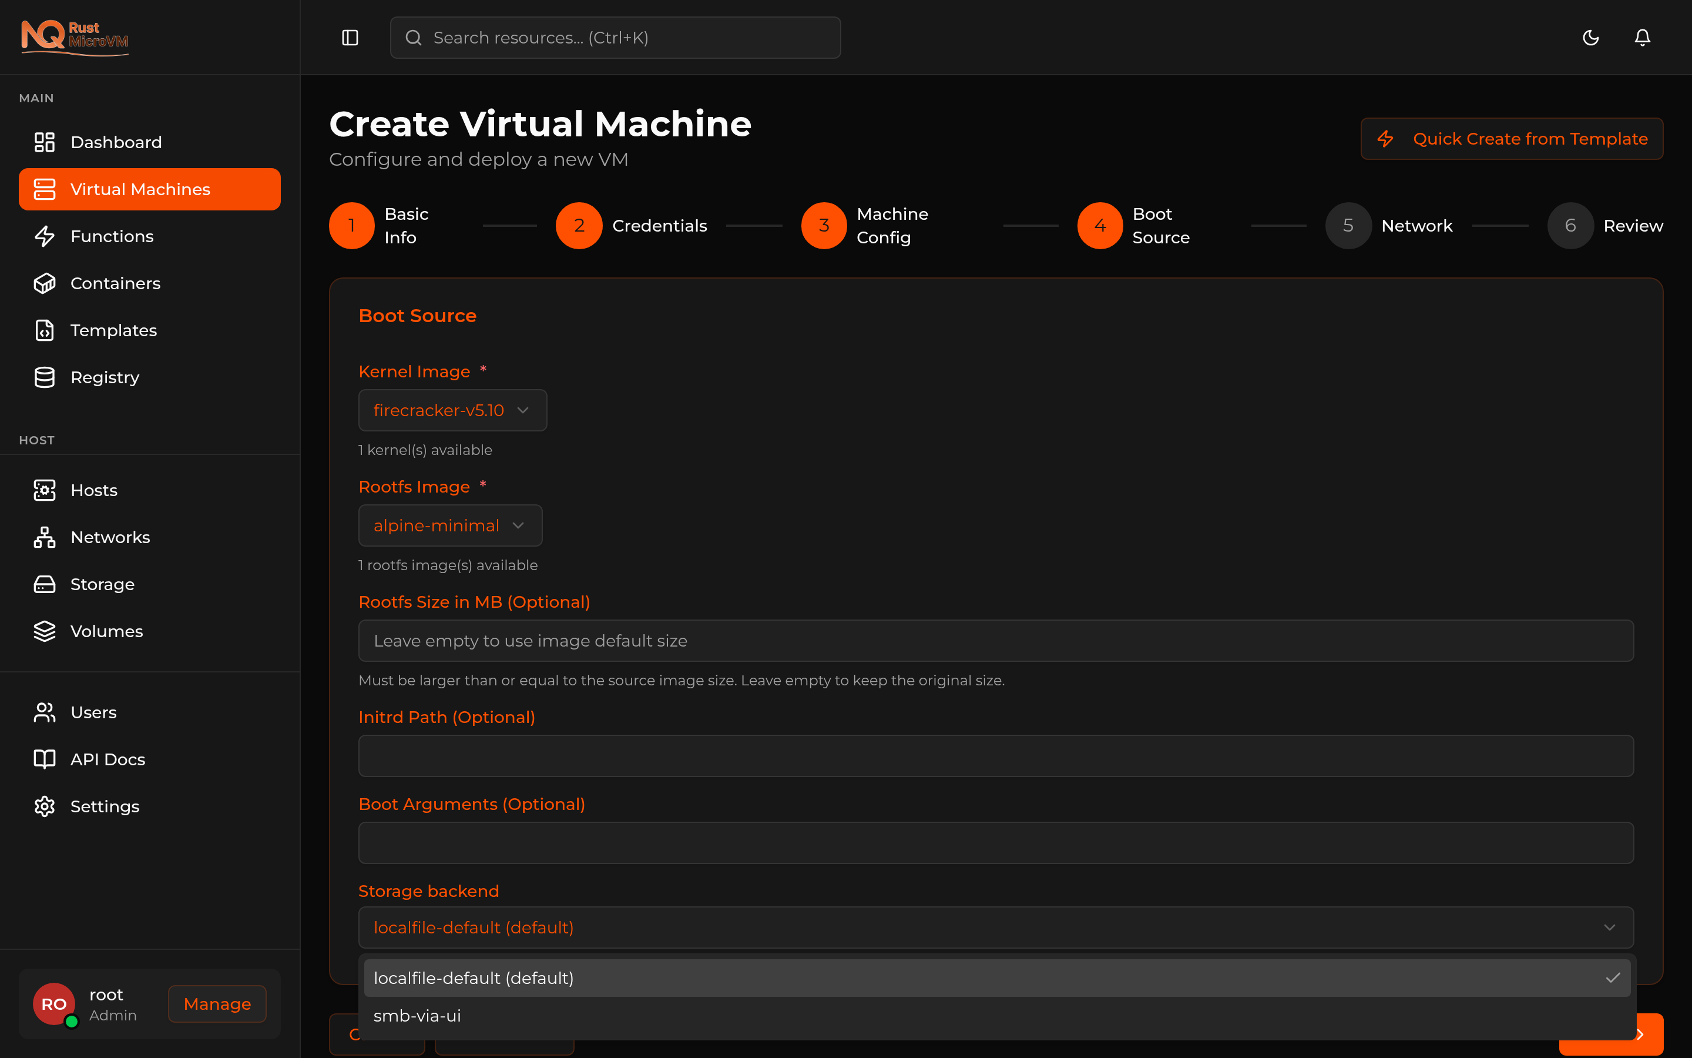Click the 'Boot Source' section heading
The width and height of the screenshot is (1692, 1058).
click(x=417, y=316)
